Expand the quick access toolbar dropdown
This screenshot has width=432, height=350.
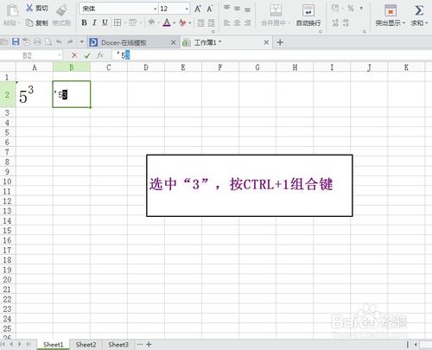(82, 42)
